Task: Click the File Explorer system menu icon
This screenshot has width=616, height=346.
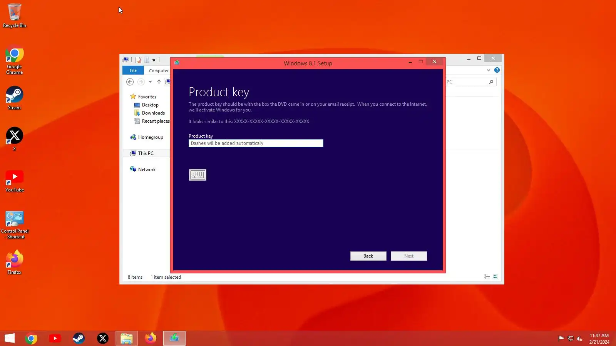Action: pyautogui.click(x=126, y=60)
